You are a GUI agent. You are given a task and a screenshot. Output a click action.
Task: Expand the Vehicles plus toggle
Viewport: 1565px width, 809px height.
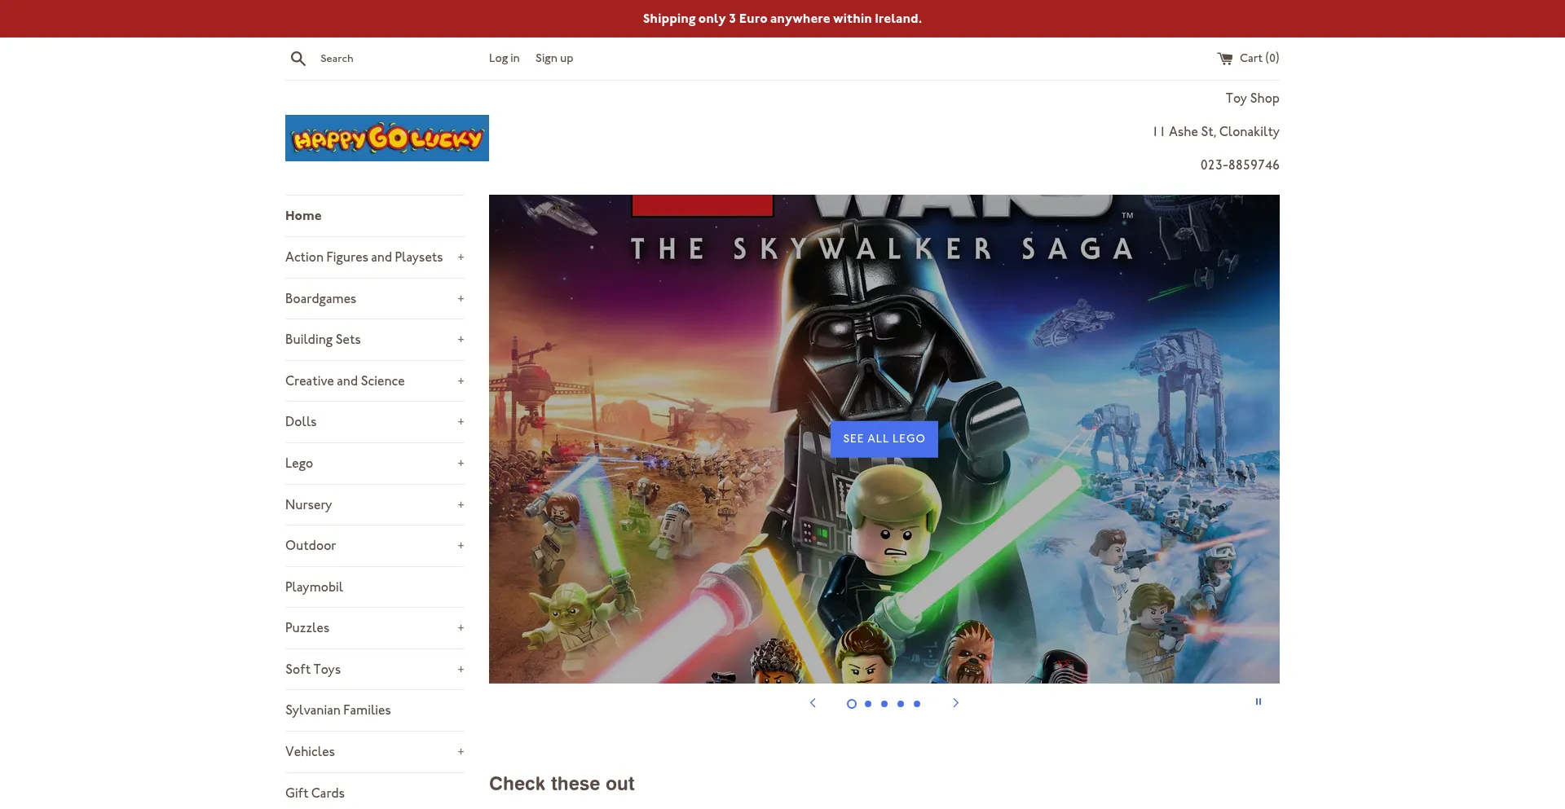(461, 752)
